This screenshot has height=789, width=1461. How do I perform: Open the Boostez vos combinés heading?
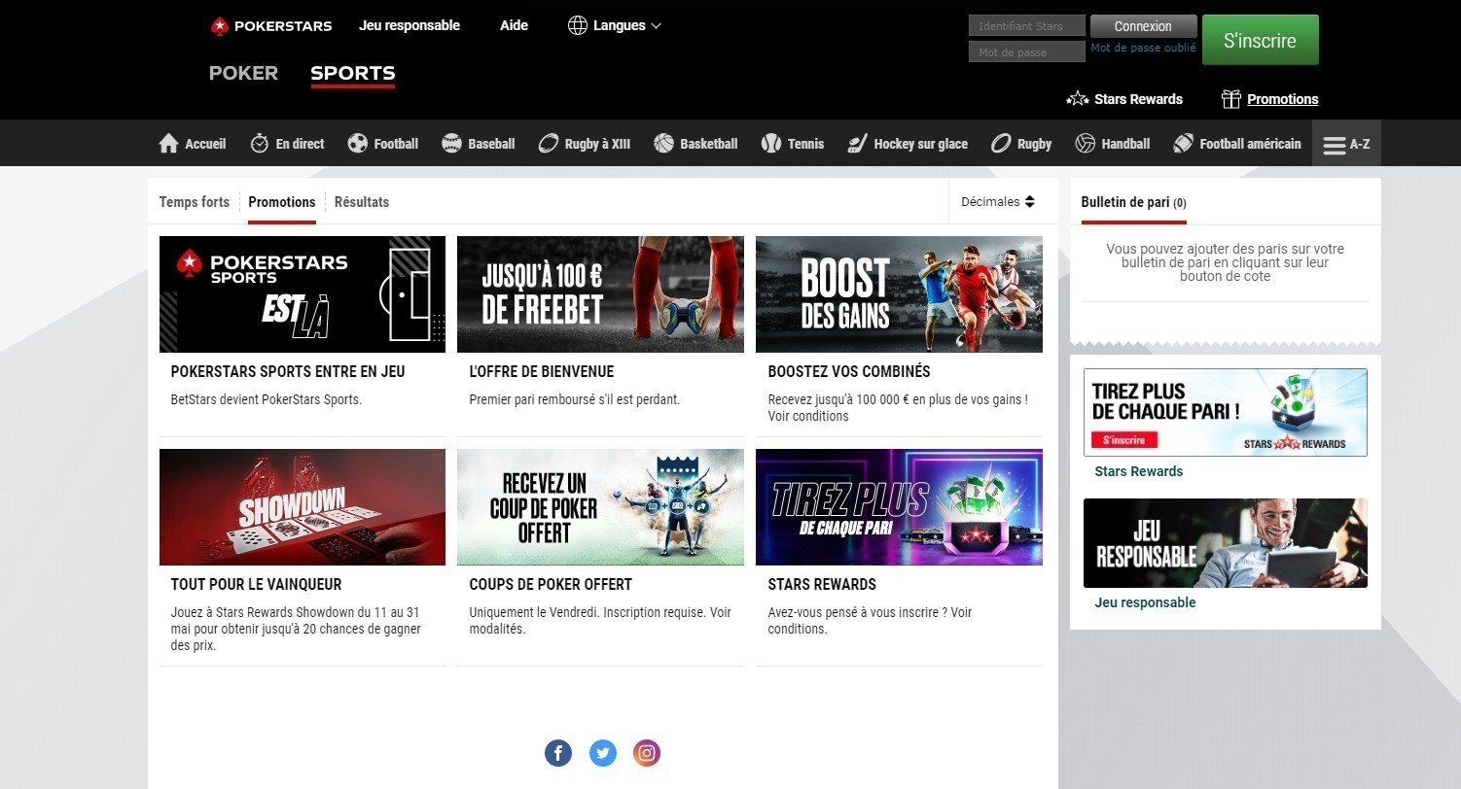coord(849,371)
